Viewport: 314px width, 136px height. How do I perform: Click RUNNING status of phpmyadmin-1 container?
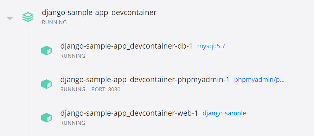coord(73,90)
